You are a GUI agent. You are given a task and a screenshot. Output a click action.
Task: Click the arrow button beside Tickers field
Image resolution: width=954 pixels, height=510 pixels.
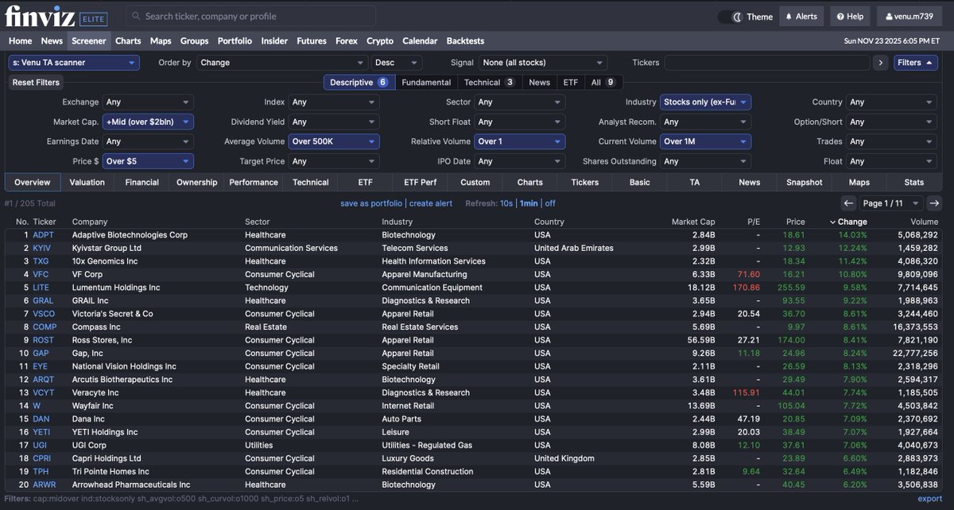click(880, 63)
